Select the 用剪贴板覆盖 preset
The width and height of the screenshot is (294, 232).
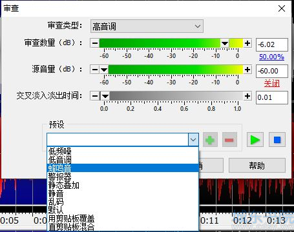tap(123, 218)
